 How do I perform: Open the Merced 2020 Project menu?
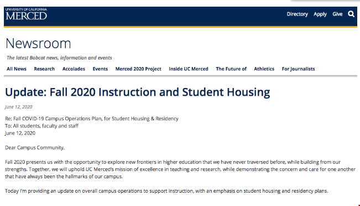[138, 69]
